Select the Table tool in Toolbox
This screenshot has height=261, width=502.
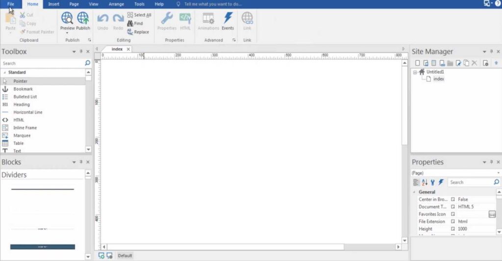pos(43,143)
